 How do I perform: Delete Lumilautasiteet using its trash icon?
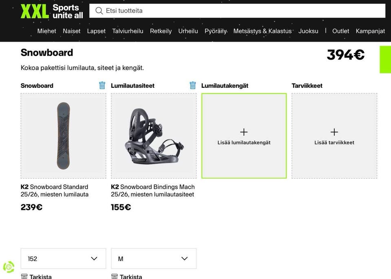[193, 85]
